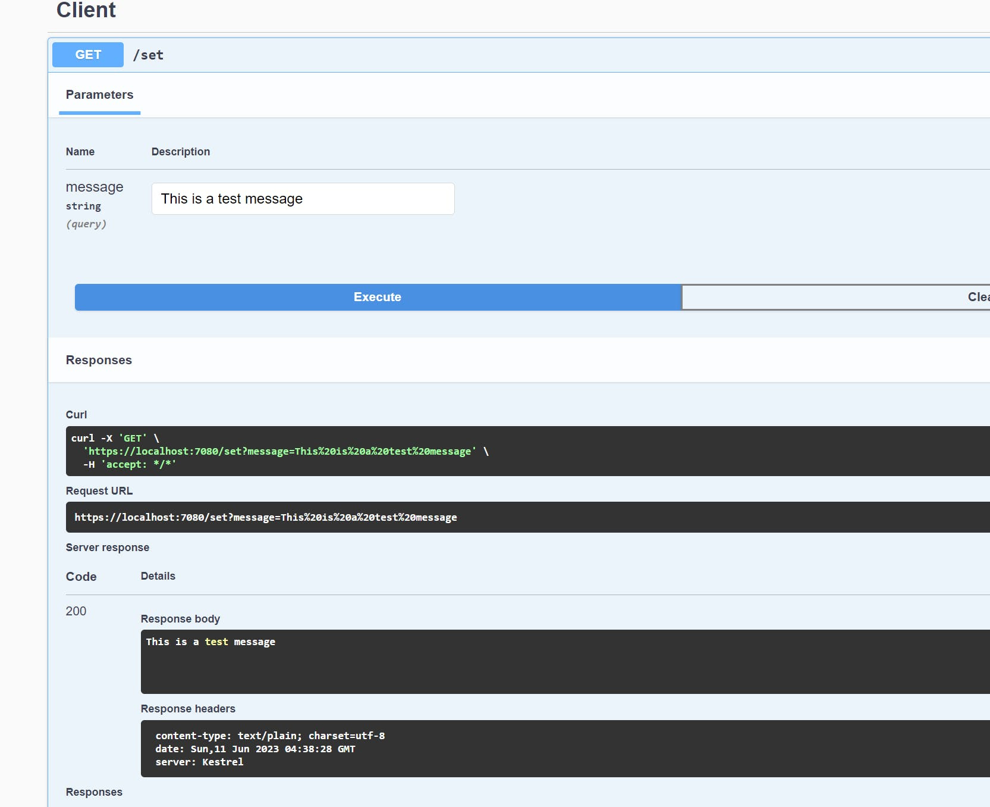The width and height of the screenshot is (990, 807).
Task: Click the Response body output box
Action: [x=416, y=662]
